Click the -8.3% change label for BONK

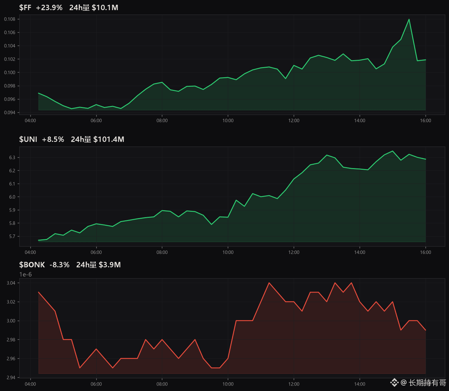click(x=60, y=265)
